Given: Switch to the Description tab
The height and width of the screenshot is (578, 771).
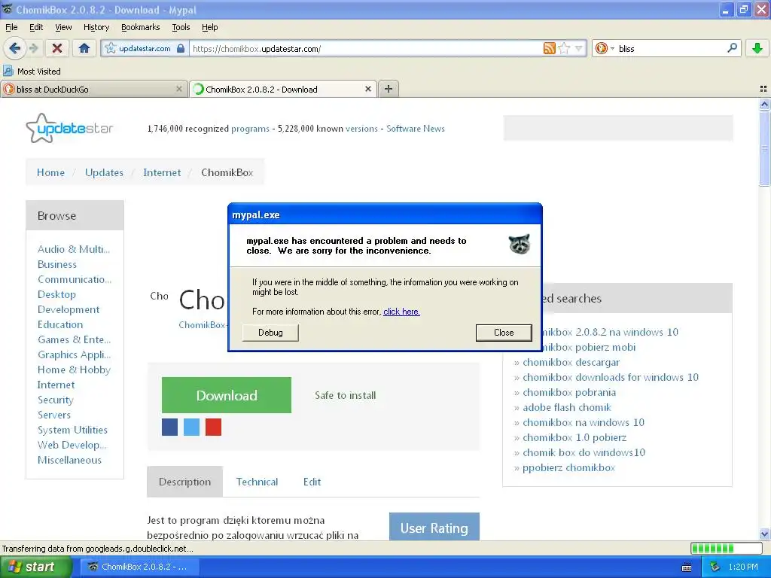Looking at the screenshot, I should [185, 482].
